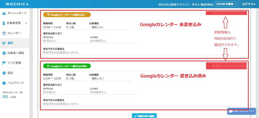Click the paper plane notification icon

pos(4,53)
